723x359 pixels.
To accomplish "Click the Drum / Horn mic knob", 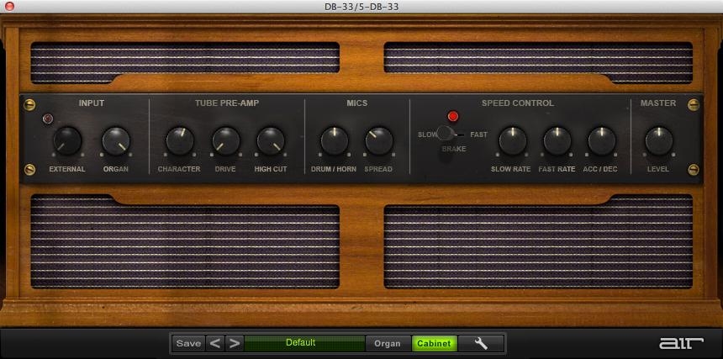I will click(335, 140).
